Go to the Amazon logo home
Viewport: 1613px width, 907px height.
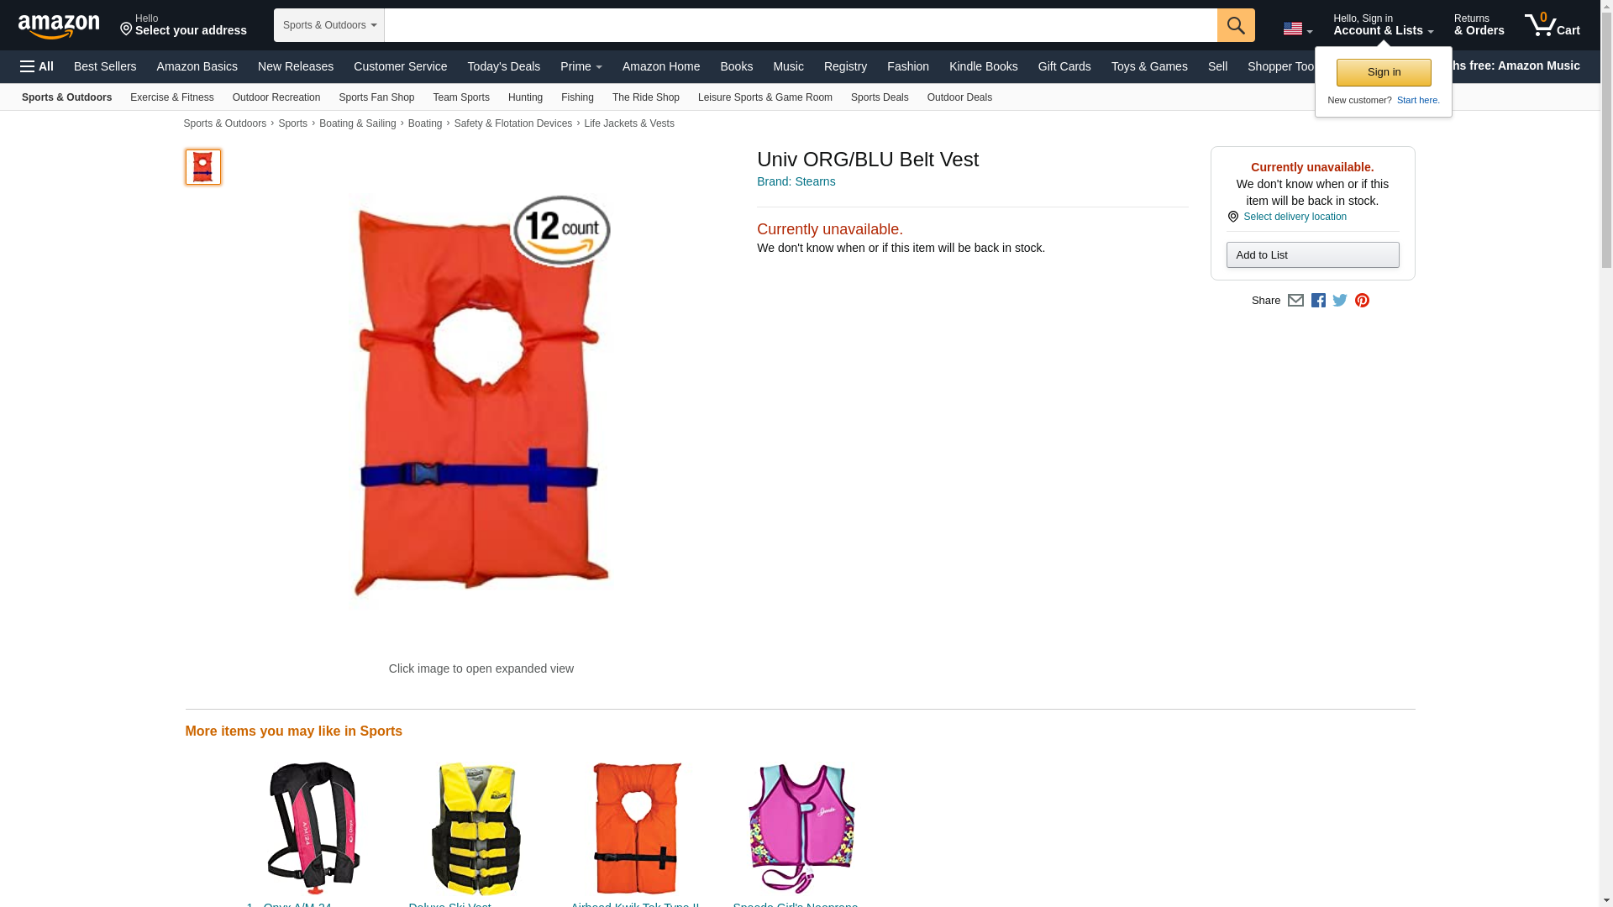pyautogui.click(x=59, y=26)
